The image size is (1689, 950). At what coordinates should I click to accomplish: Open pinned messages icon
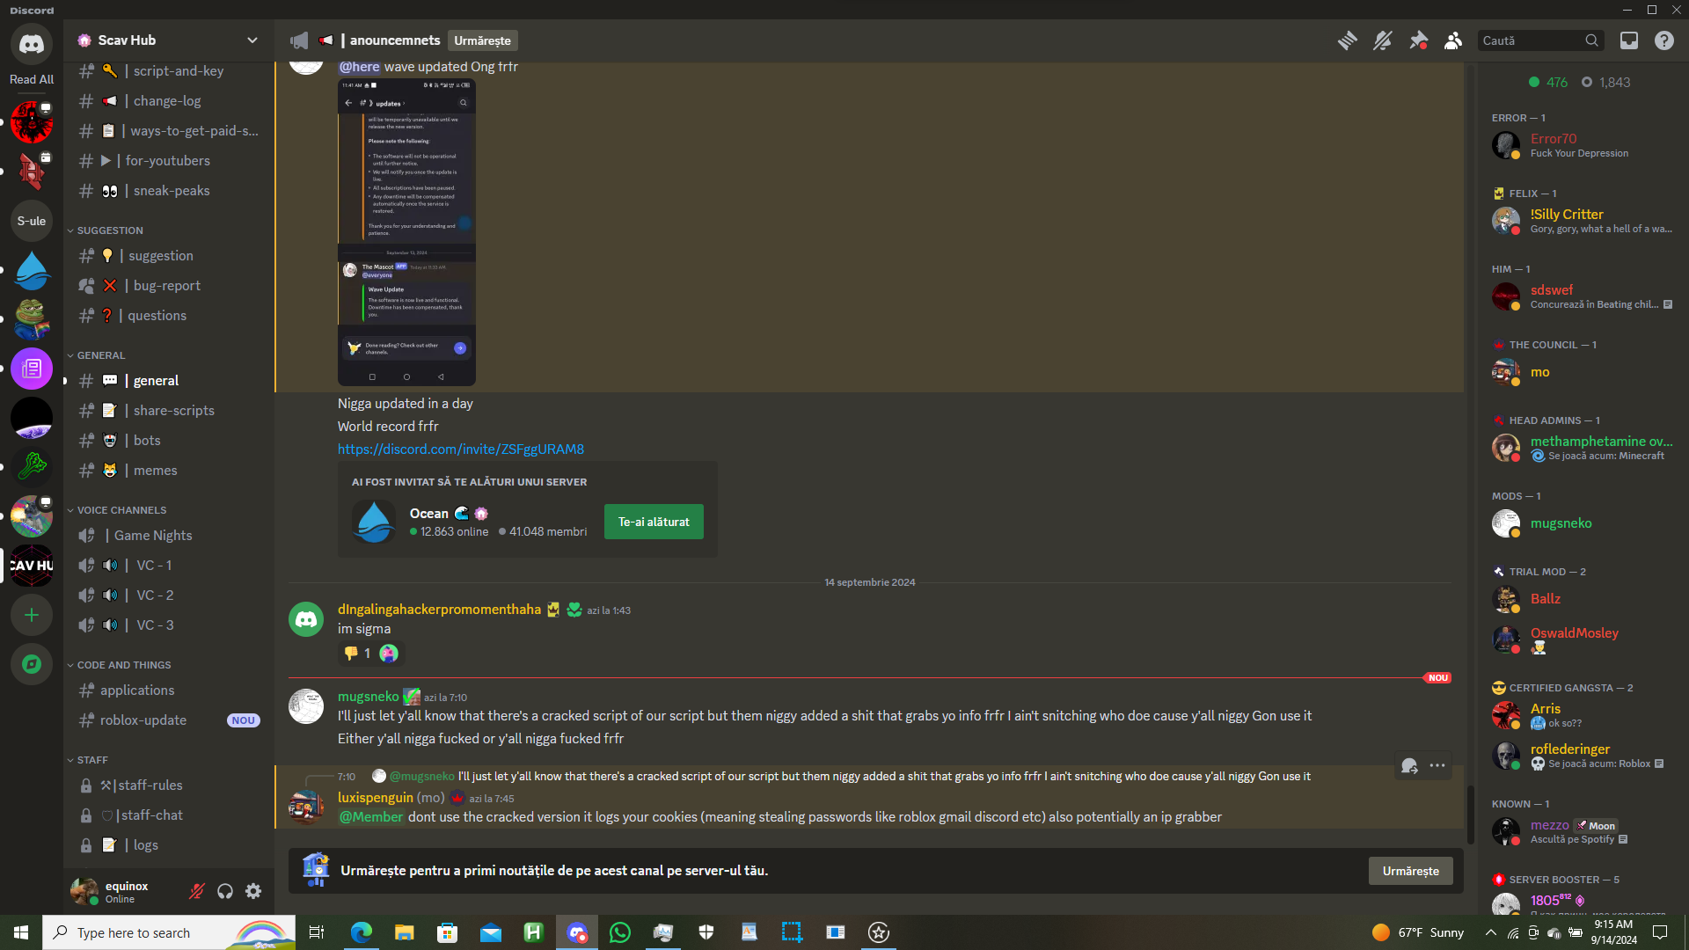pos(1418,40)
